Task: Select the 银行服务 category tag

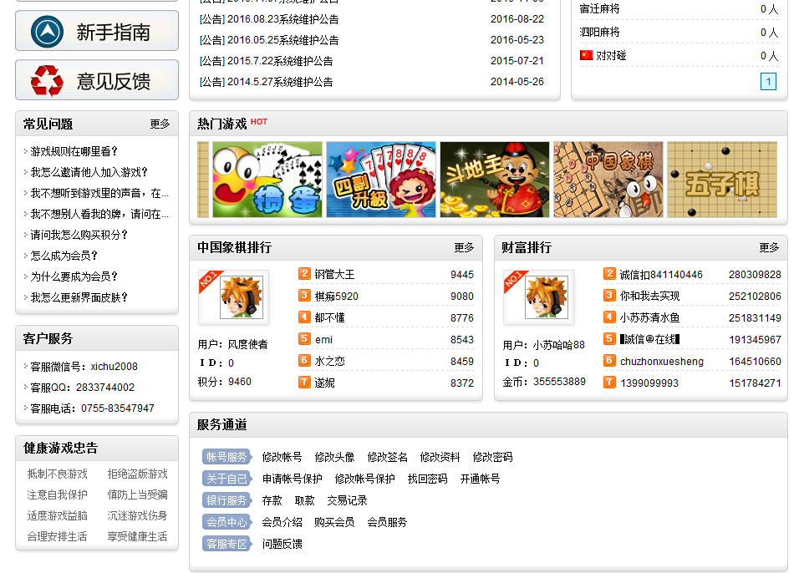Action: tap(226, 500)
